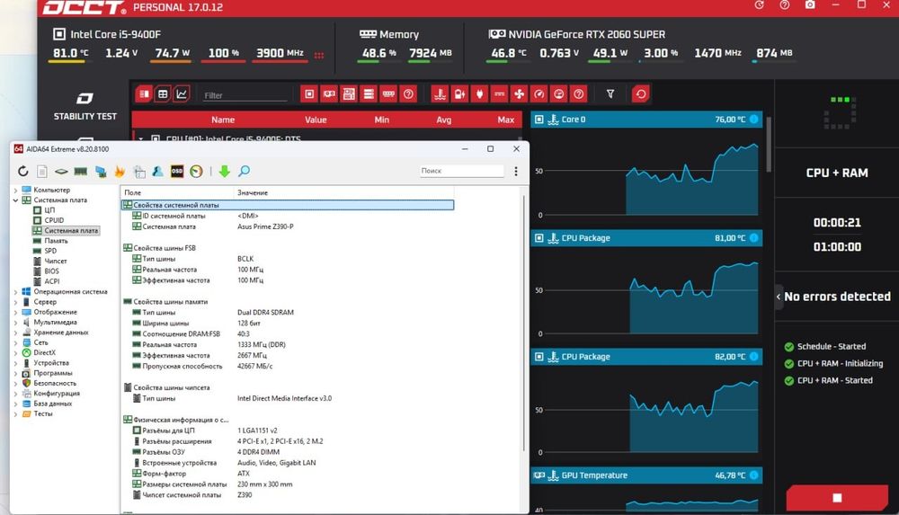Click Filter input field in OCCT
899x515 pixels.
click(x=245, y=95)
